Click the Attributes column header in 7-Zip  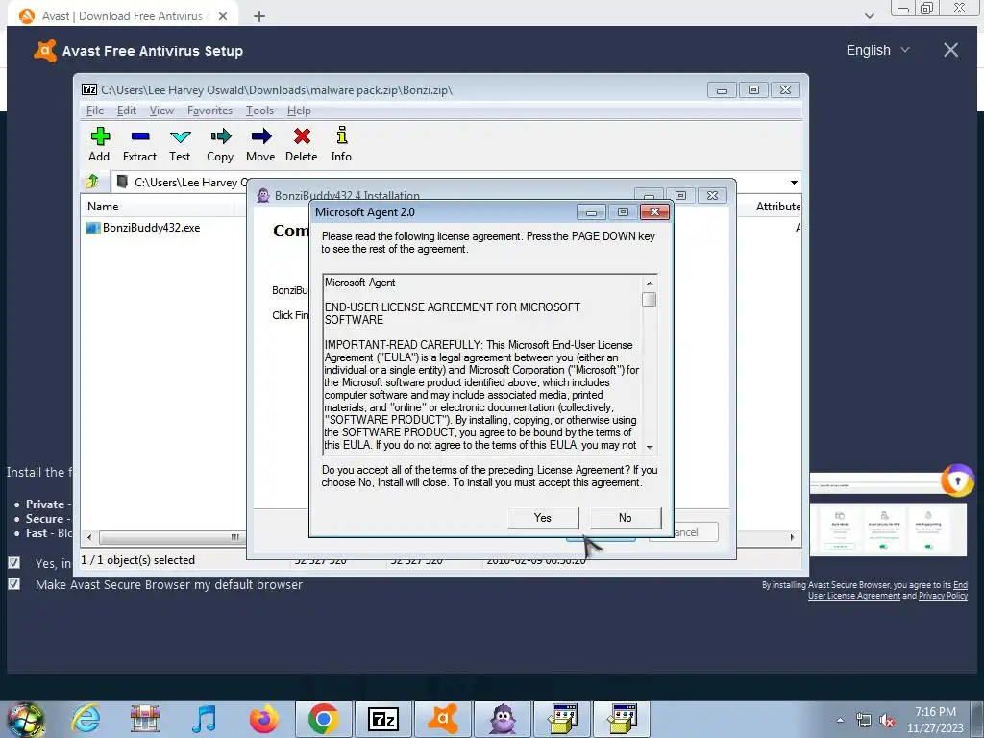coord(778,207)
